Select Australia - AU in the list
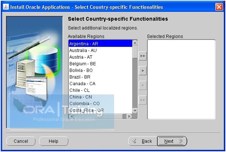Screen dimensions: 226x152 point(100,51)
